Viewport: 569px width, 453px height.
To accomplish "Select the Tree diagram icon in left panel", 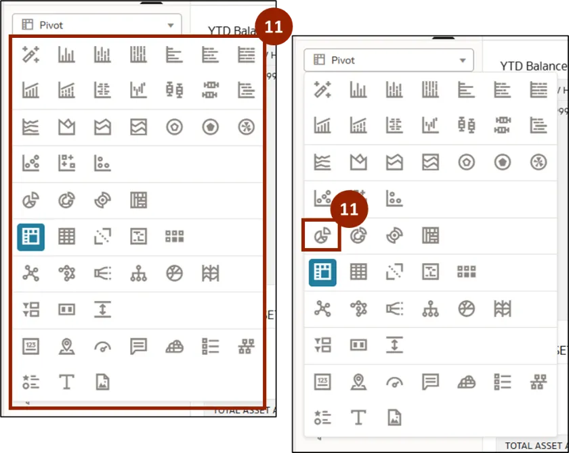I will pos(139,273).
